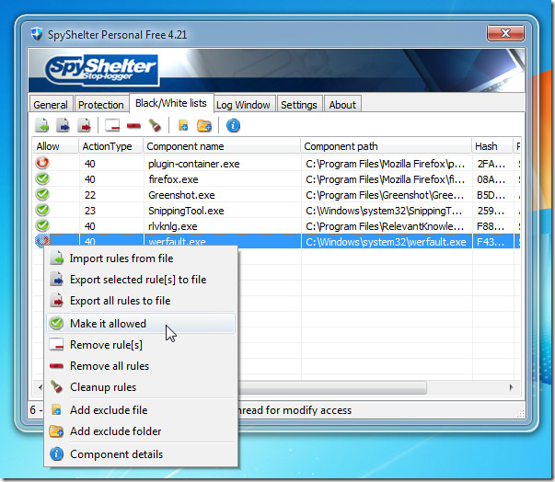Open the Protection tab
Image resolution: width=555 pixels, height=482 pixels.
click(x=101, y=105)
